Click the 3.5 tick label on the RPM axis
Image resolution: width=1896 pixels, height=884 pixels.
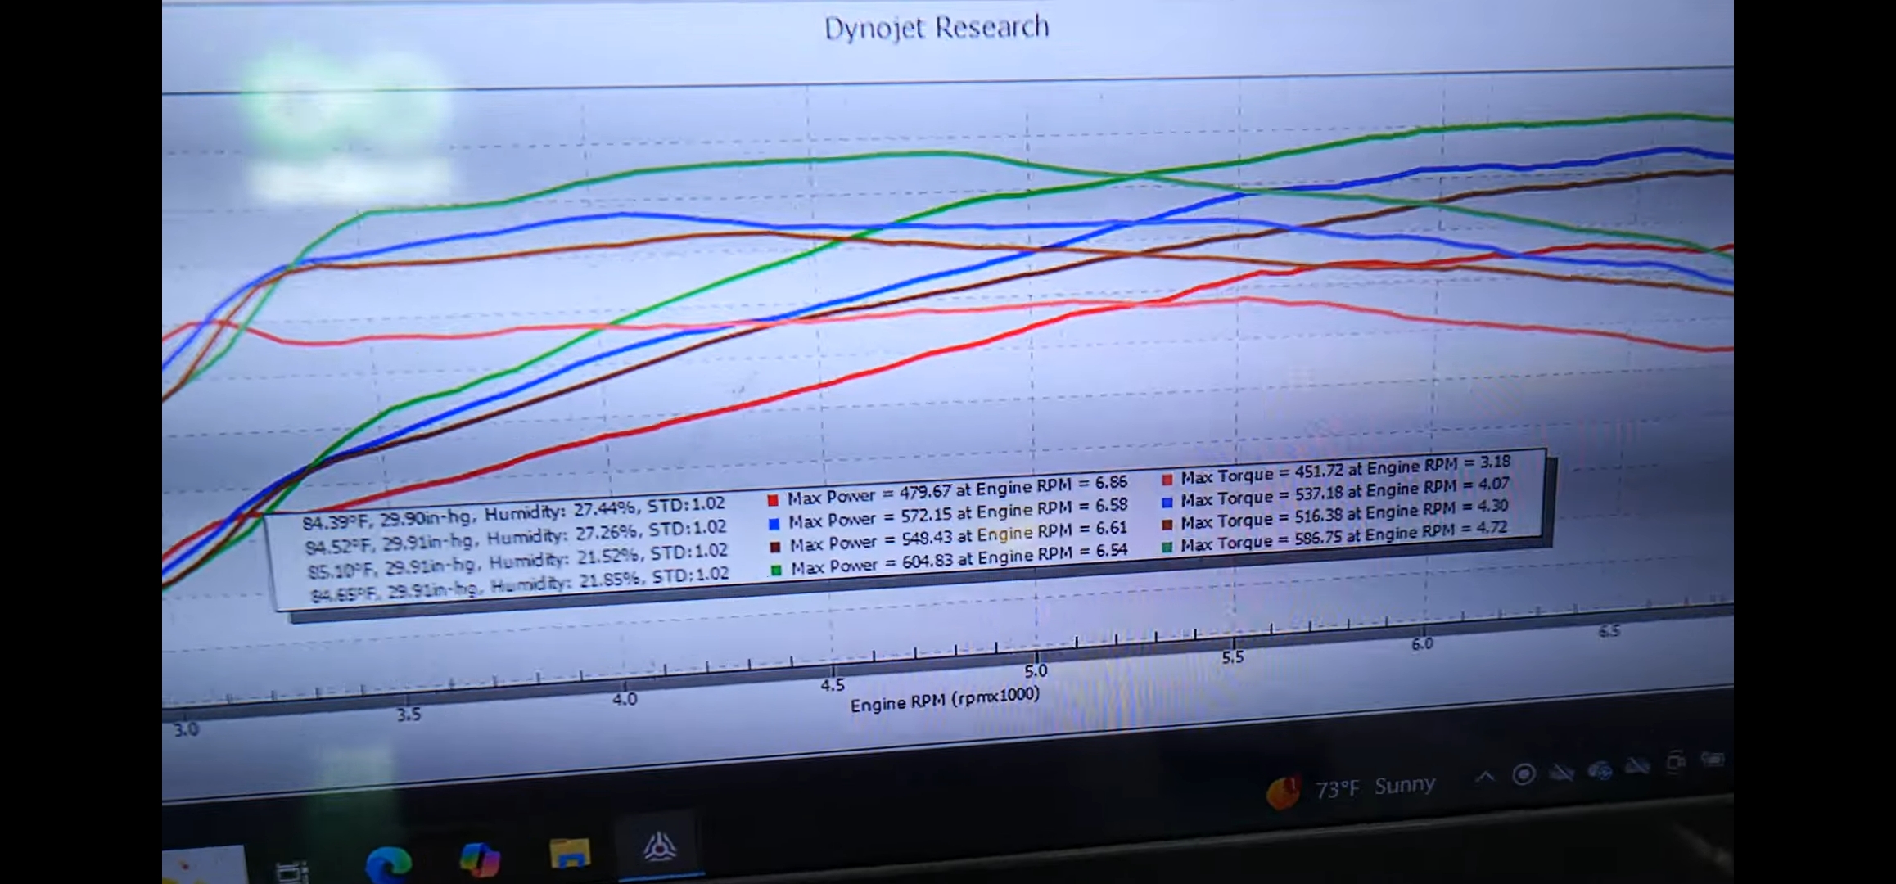pyautogui.click(x=409, y=715)
